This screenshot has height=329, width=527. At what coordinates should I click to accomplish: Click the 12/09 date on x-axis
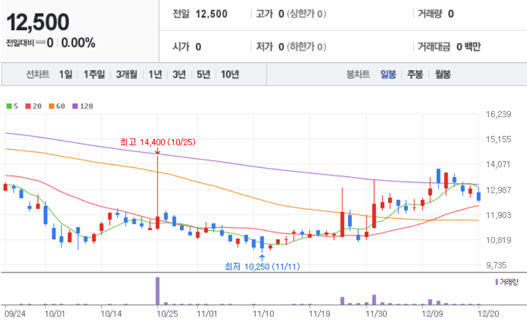click(433, 313)
